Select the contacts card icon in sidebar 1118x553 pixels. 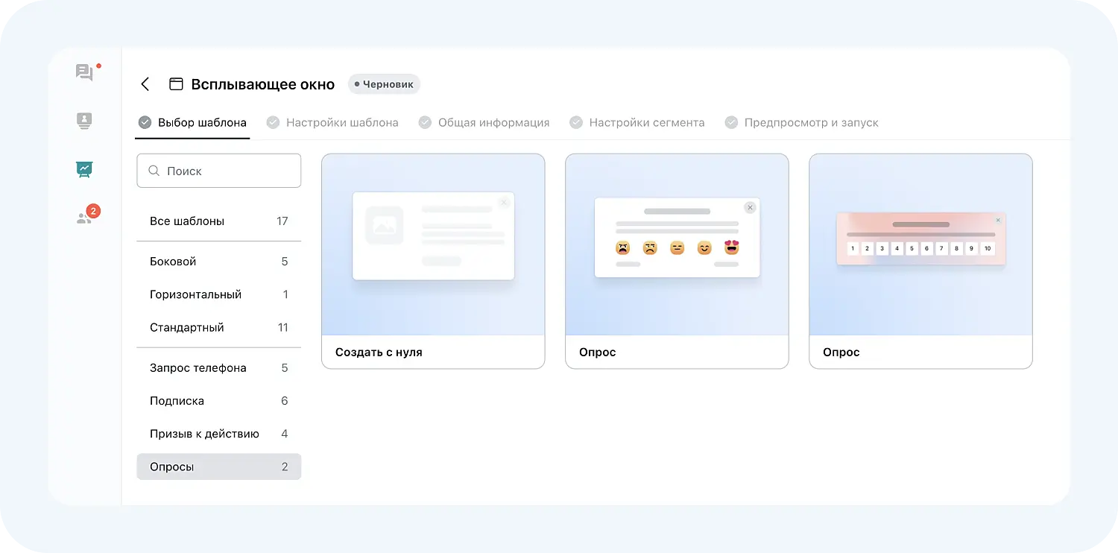coord(83,121)
